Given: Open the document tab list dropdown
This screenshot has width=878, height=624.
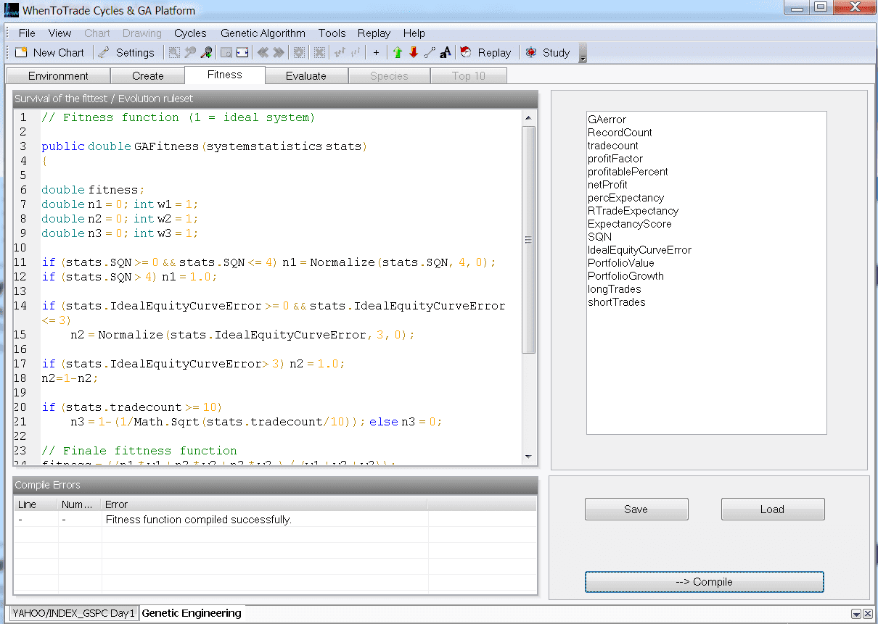Looking at the screenshot, I should click(856, 614).
